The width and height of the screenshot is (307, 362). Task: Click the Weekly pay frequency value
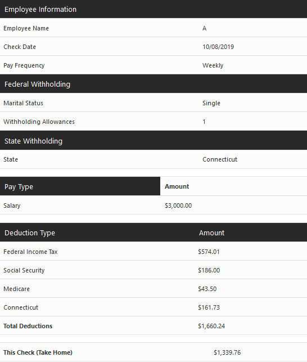point(213,65)
